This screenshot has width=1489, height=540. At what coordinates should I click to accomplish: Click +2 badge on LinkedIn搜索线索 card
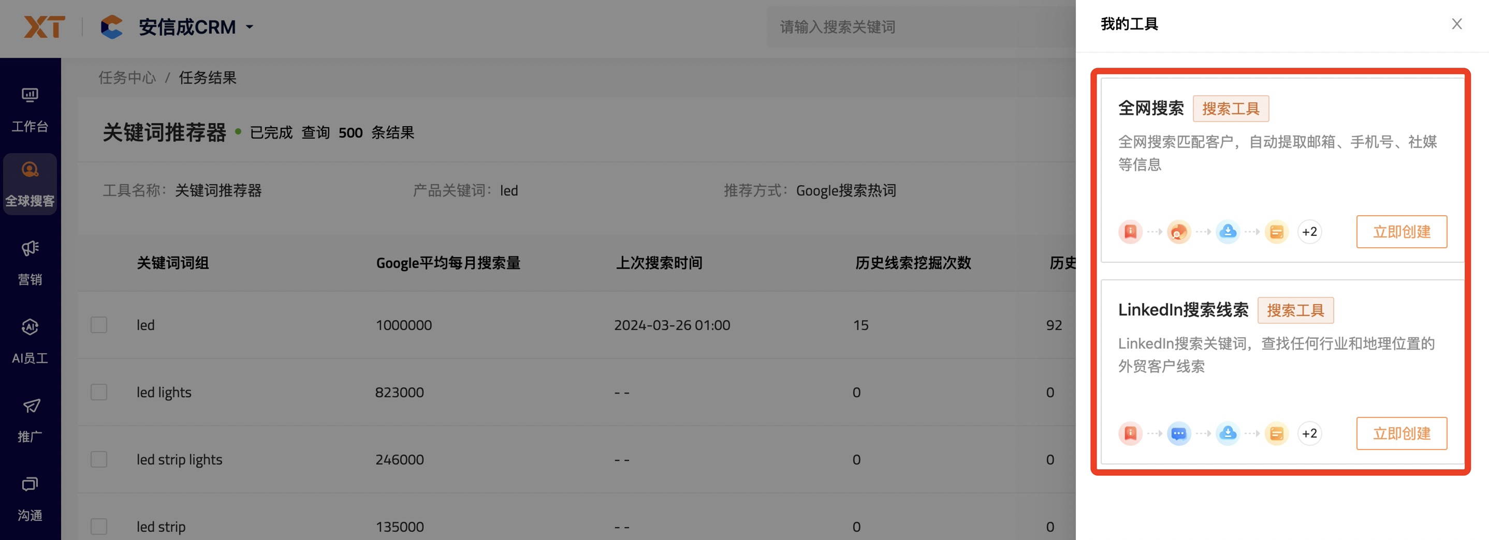(1309, 433)
